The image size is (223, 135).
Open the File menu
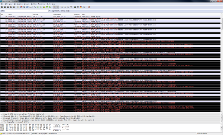pos(2,4)
